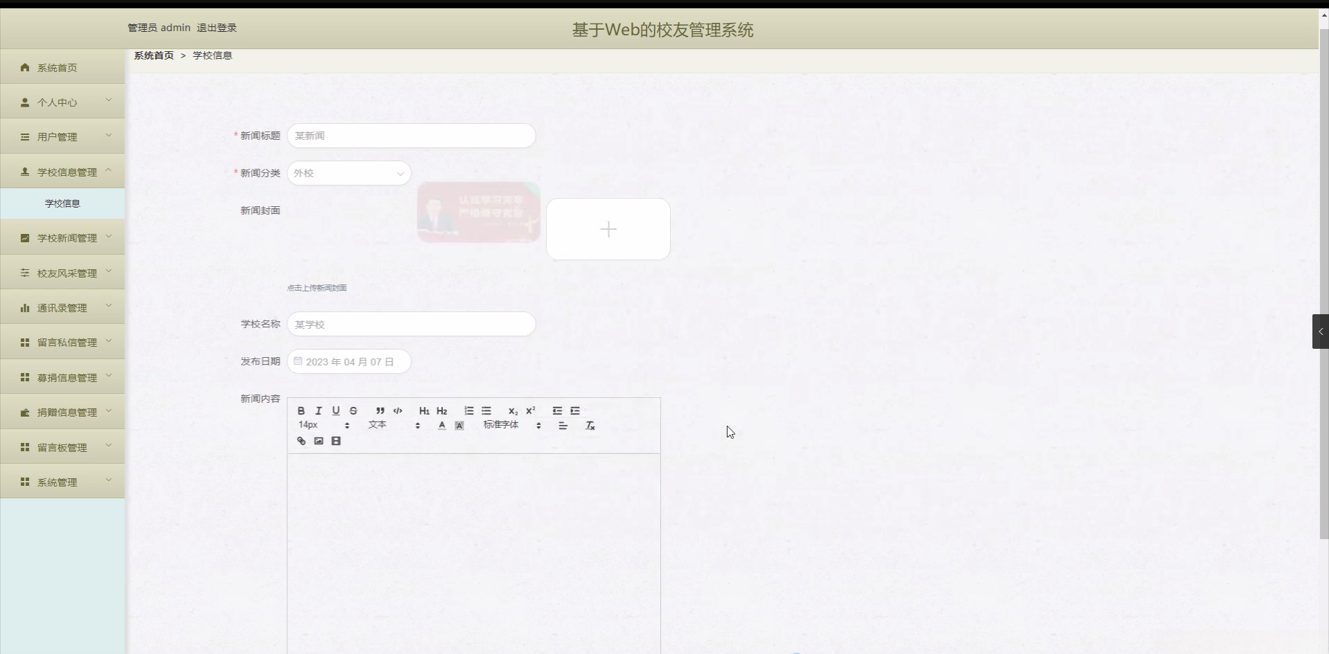The height and width of the screenshot is (654, 1329).
Task: Click the bar chart icon beside 通讯录管理
Action: coord(25,307)
